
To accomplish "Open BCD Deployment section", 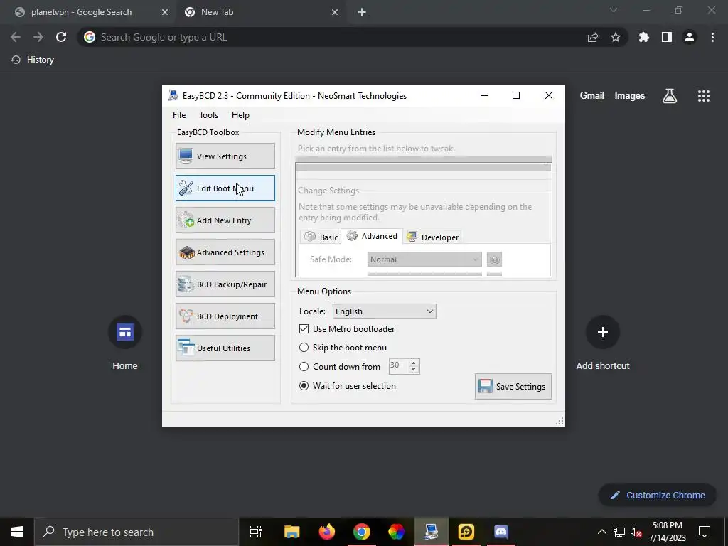I will pos(225,316).
